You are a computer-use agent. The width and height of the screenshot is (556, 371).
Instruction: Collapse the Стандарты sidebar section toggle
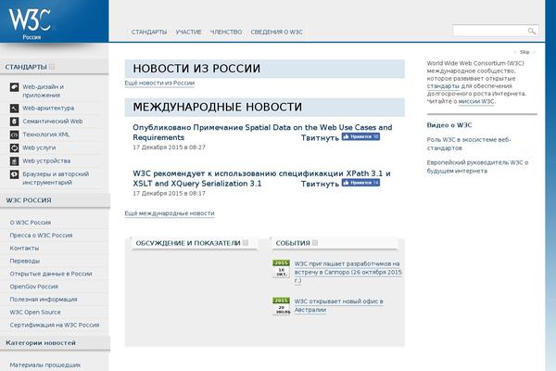[52, 67]
